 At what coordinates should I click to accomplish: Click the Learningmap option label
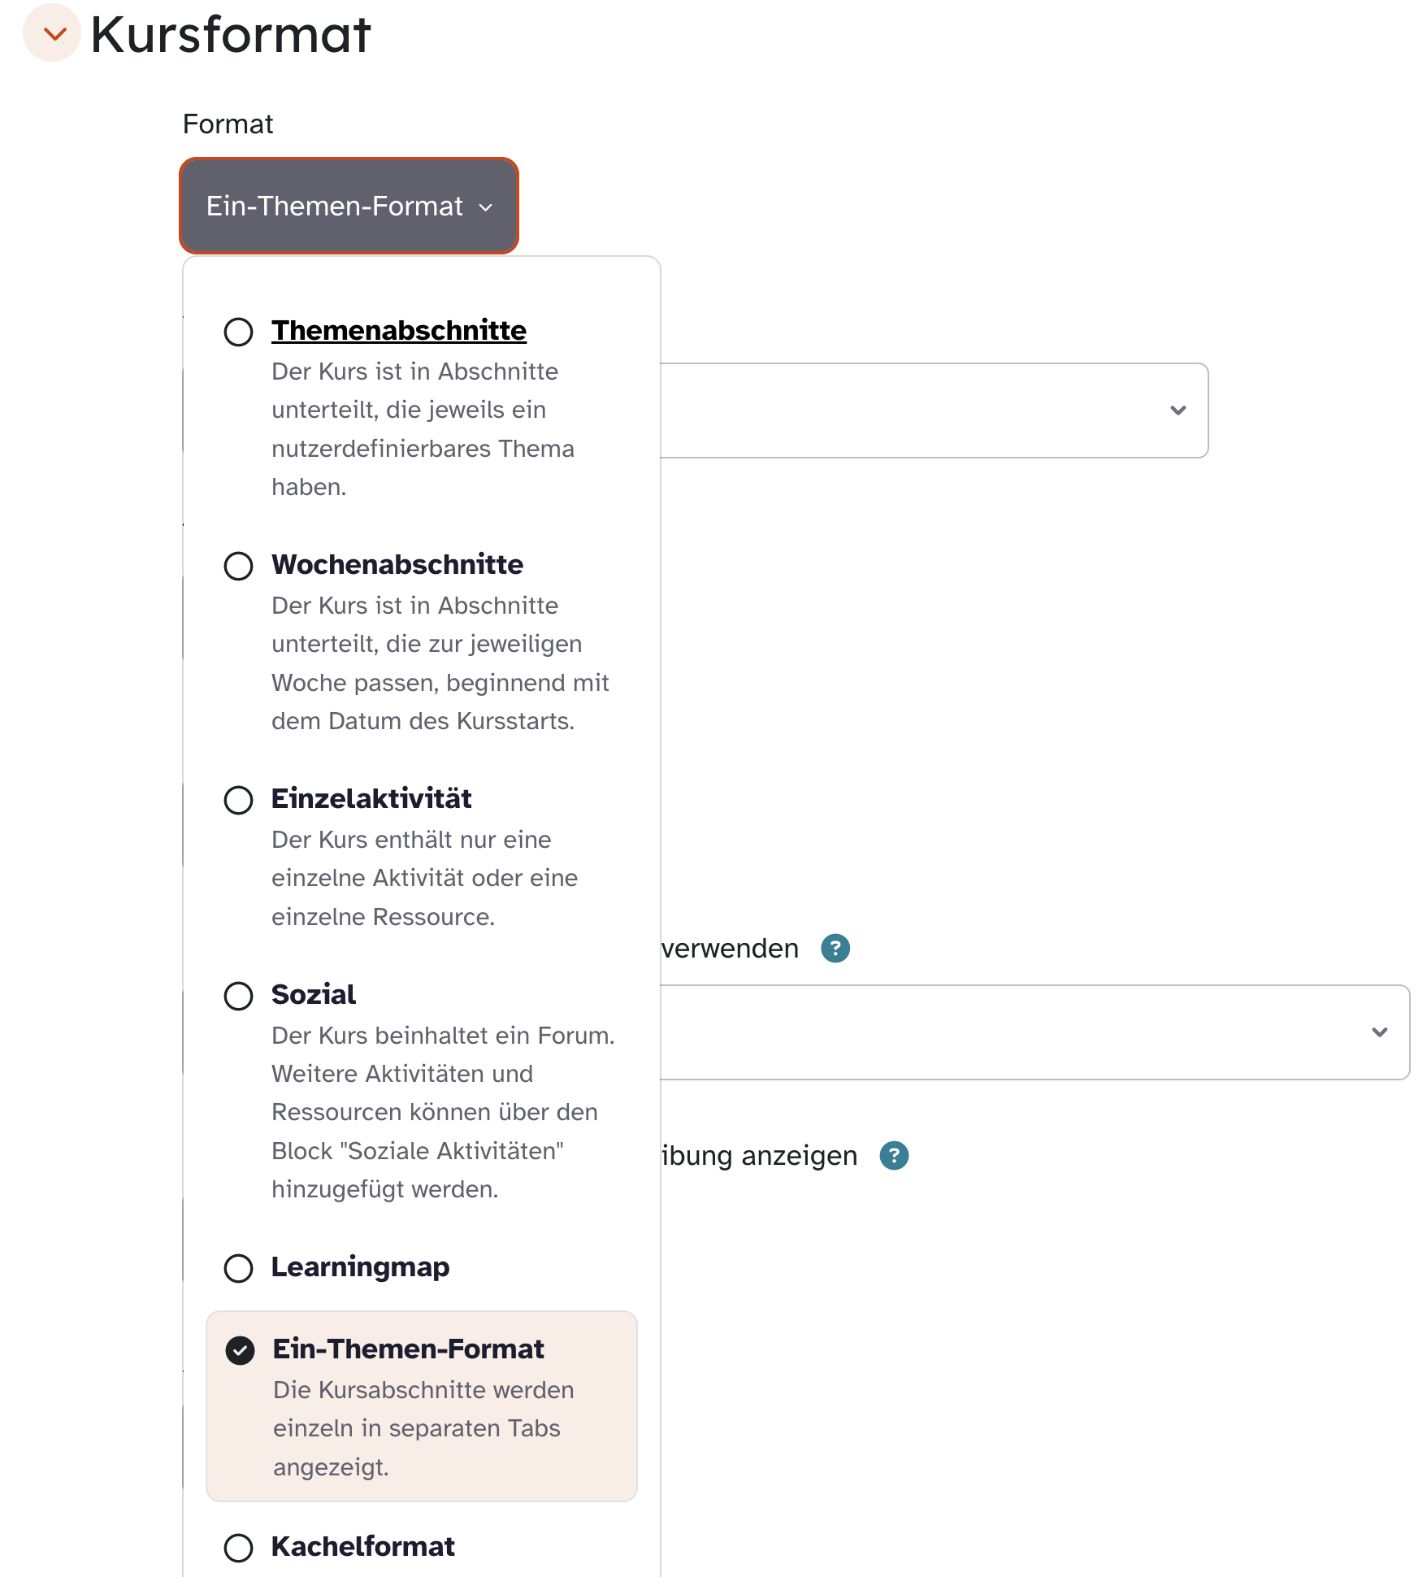360,1267
